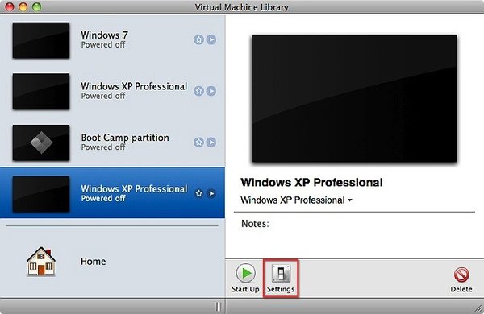The image size is (484, 314).
Task: Select the Boot Camp partition entry name
Action: 125,138
